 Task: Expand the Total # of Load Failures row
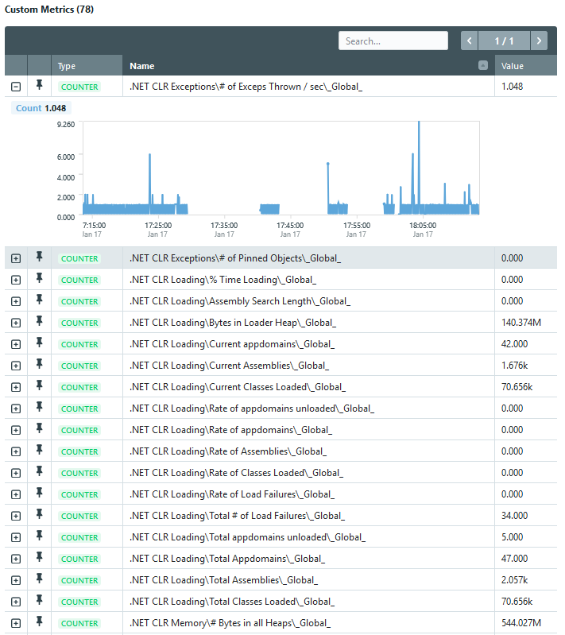click(x=16, y=516)
